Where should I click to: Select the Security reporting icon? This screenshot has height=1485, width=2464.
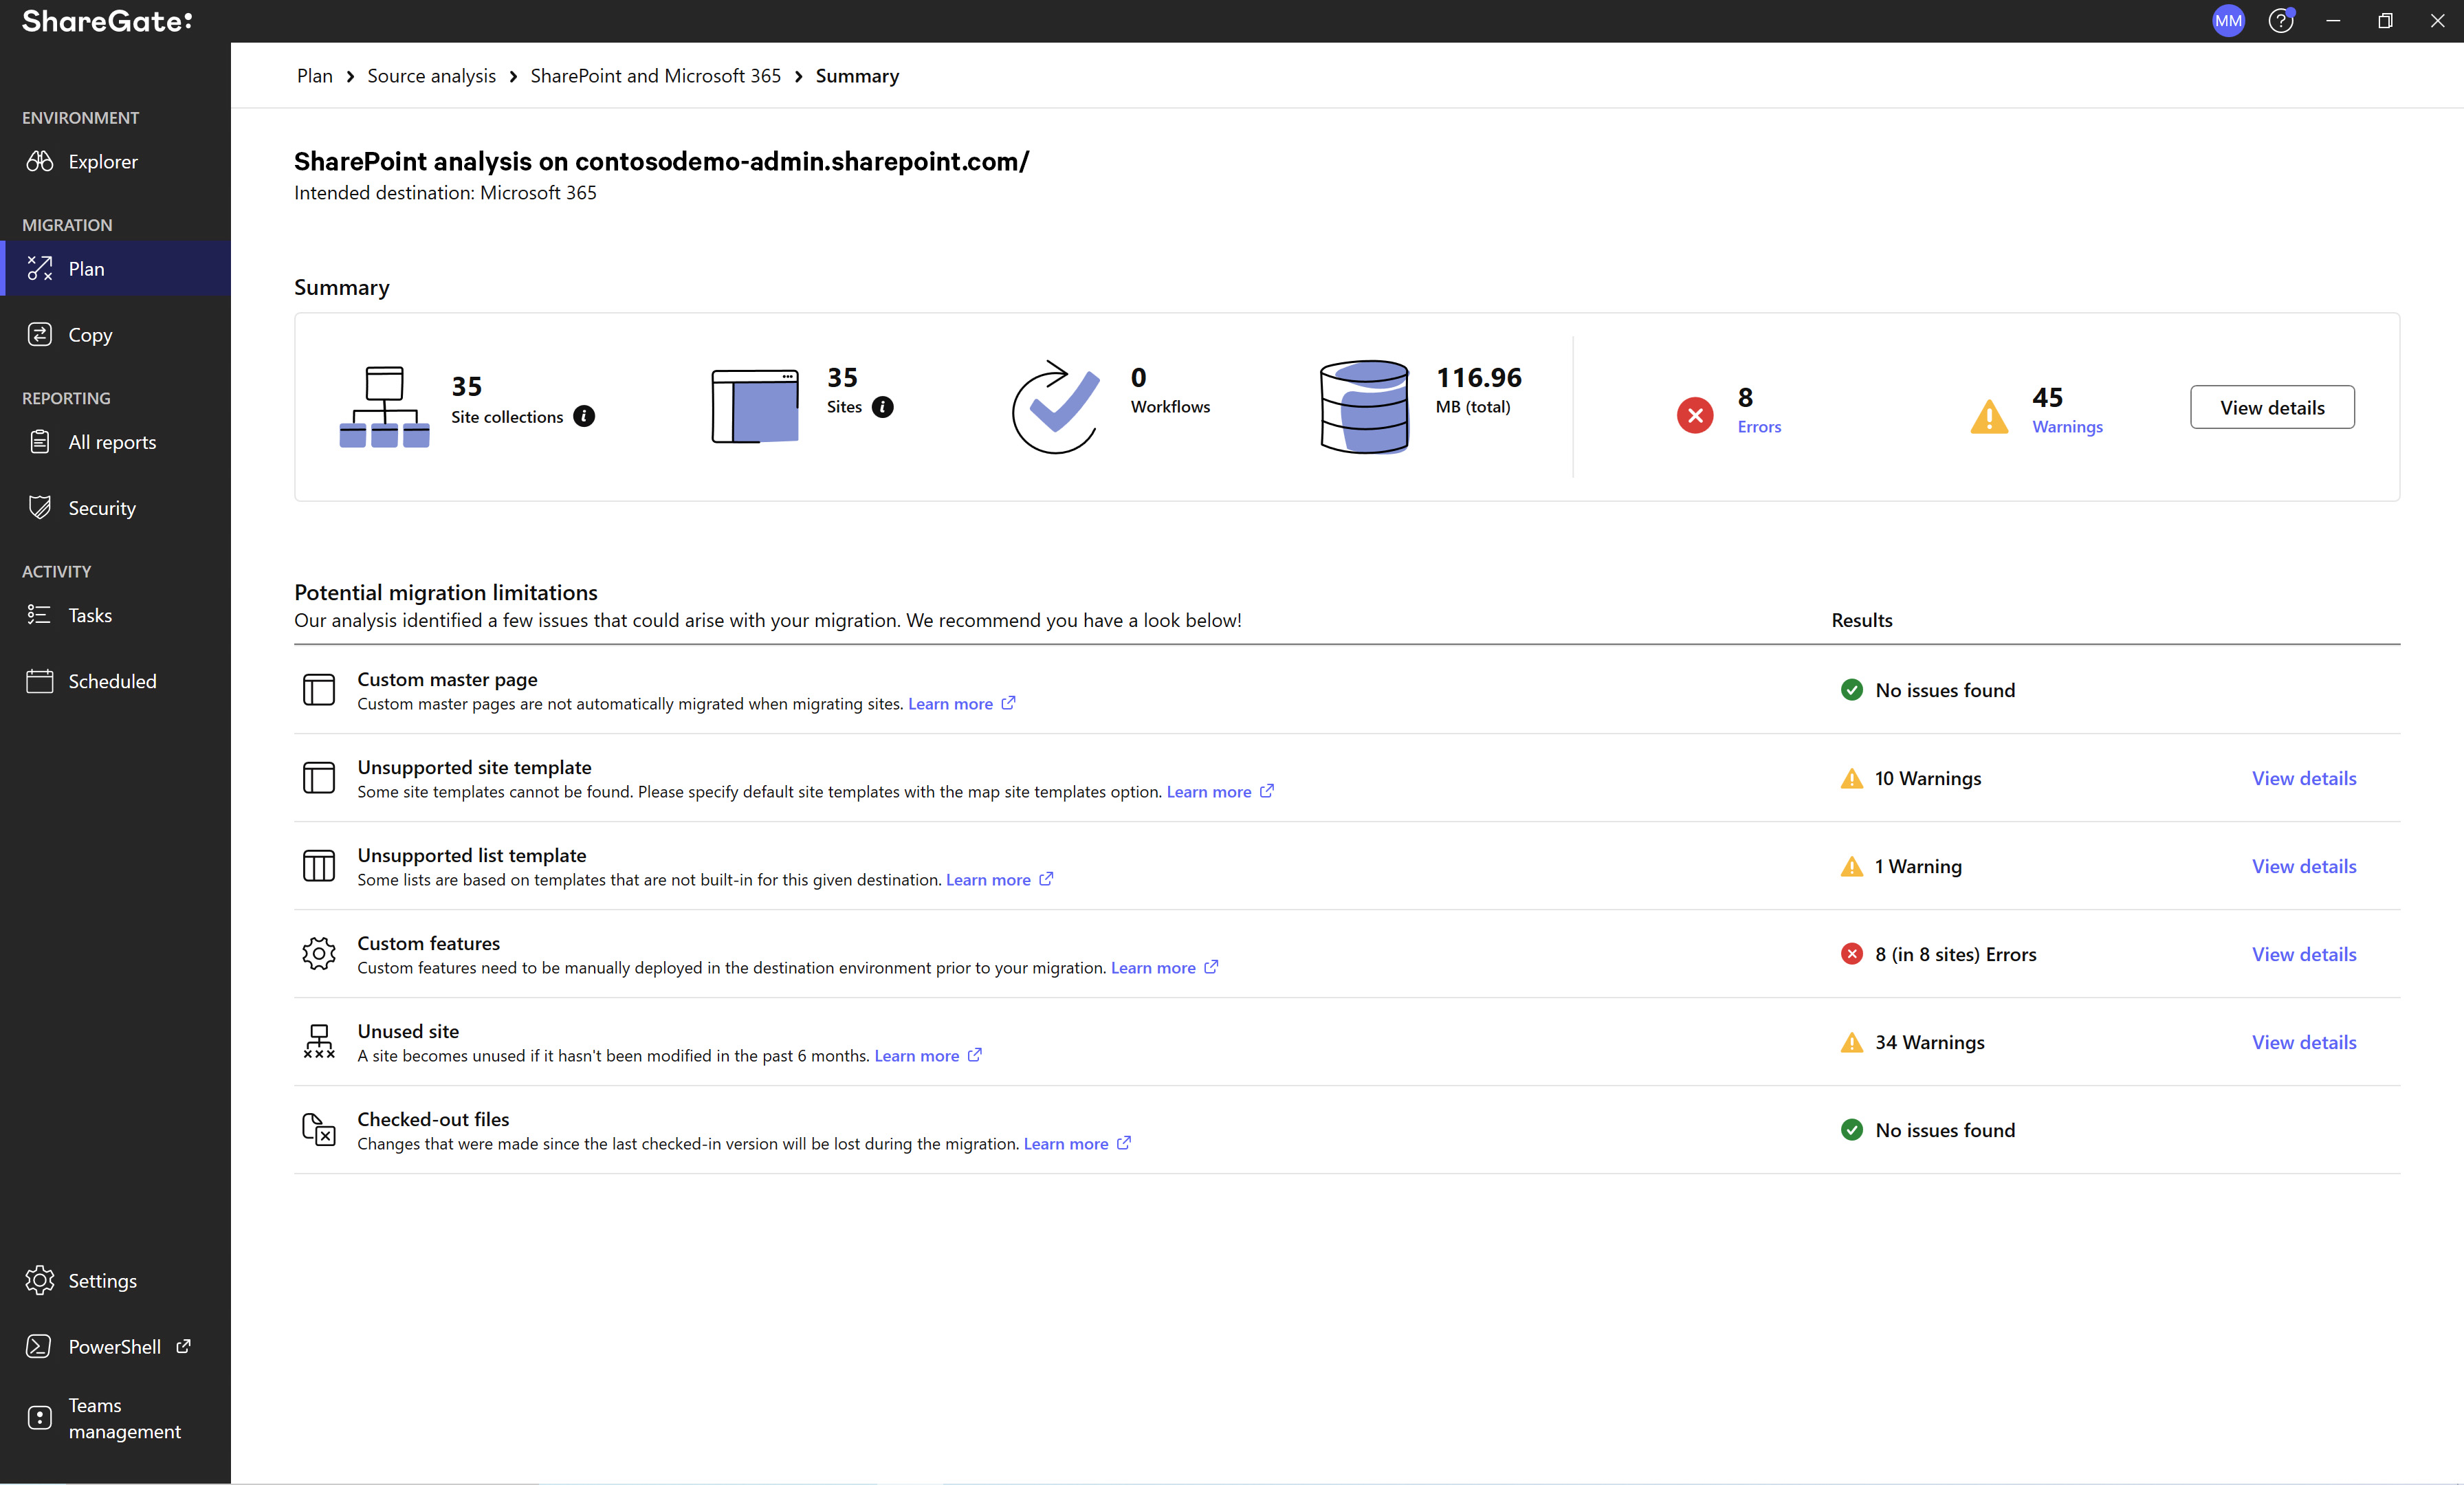click(42, 507)
